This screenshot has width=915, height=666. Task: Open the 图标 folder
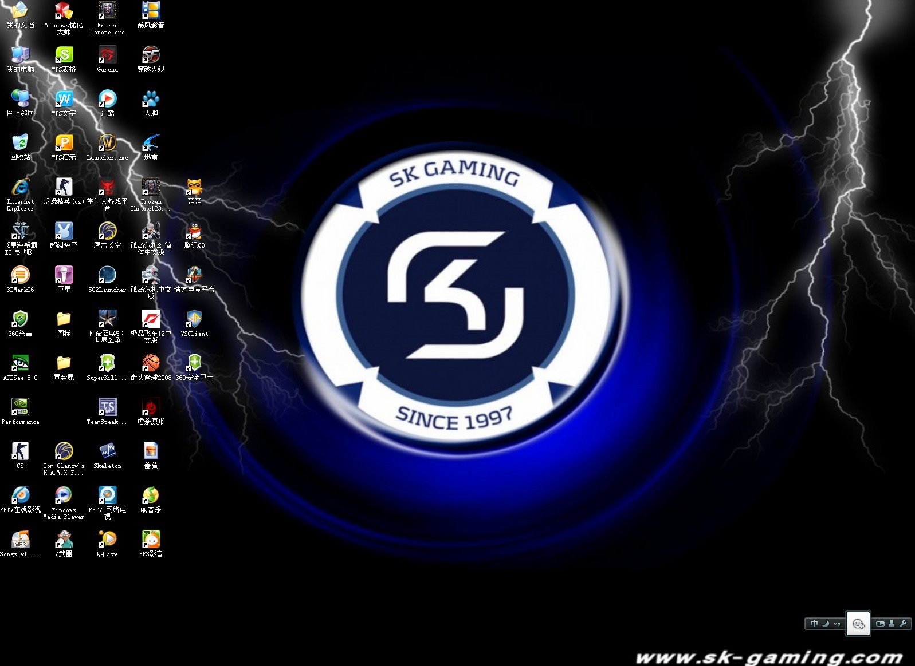[64, 319]
